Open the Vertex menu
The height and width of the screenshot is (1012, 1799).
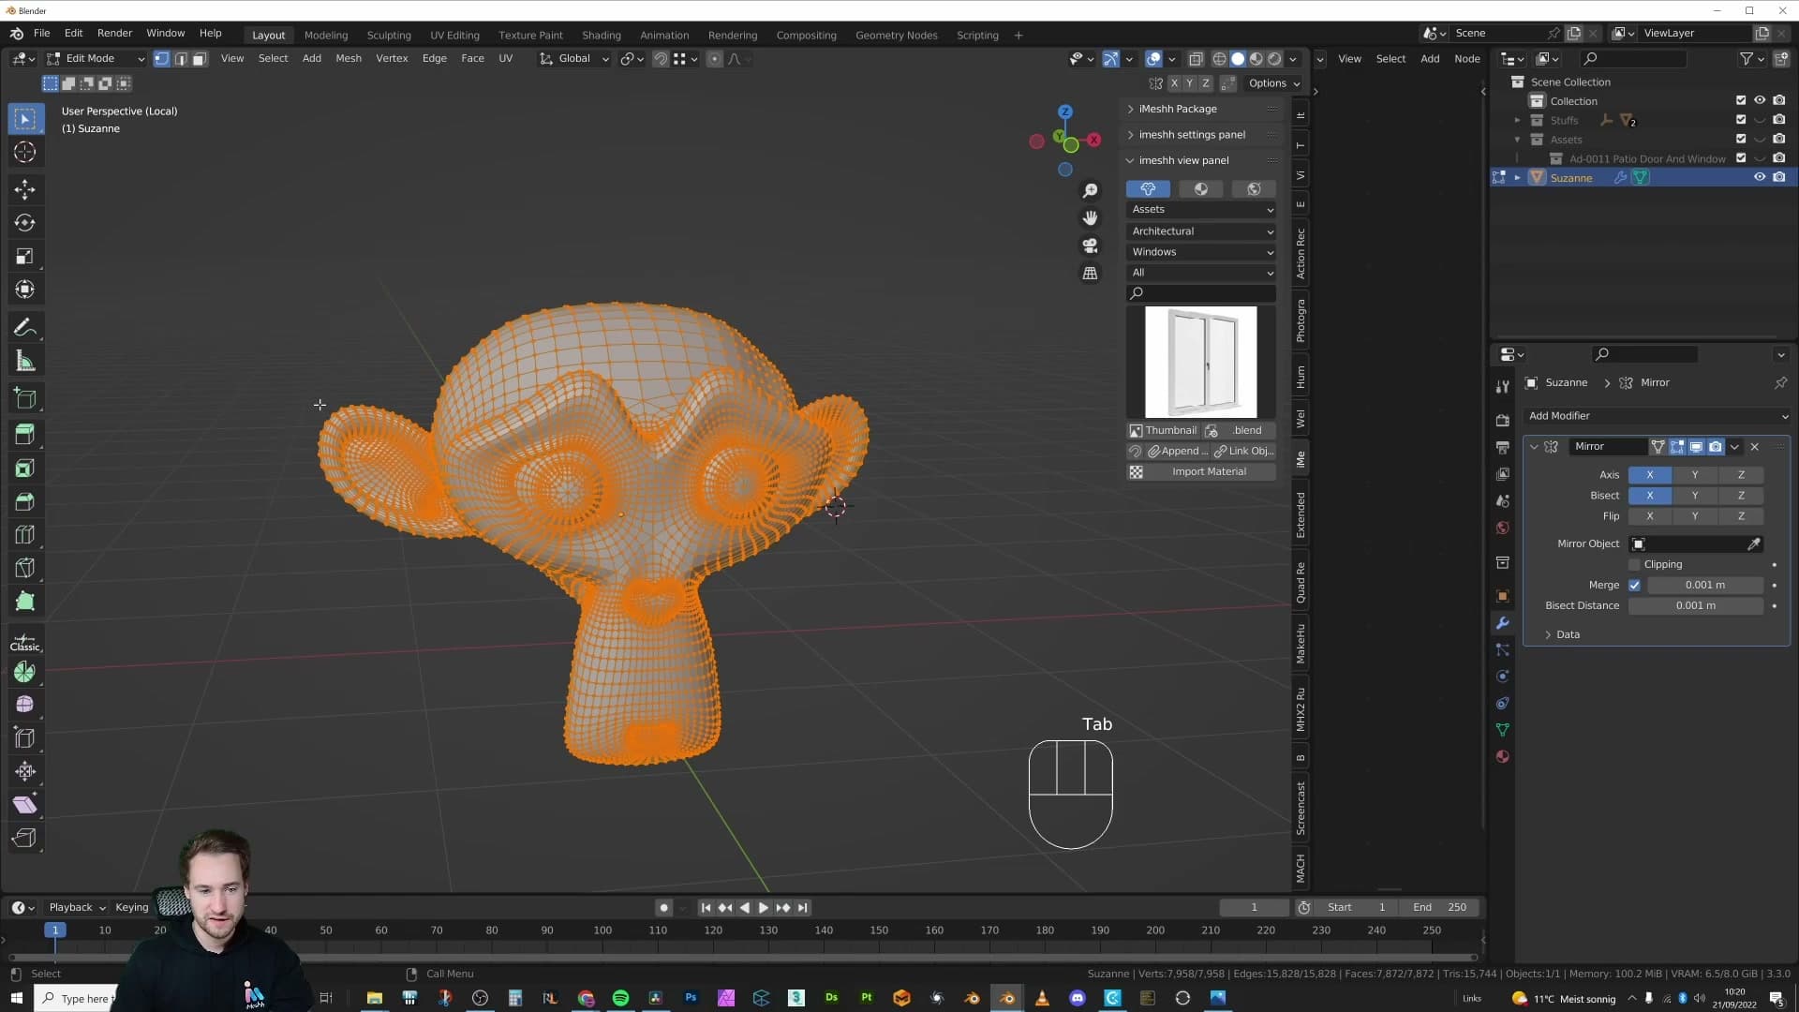392,59
